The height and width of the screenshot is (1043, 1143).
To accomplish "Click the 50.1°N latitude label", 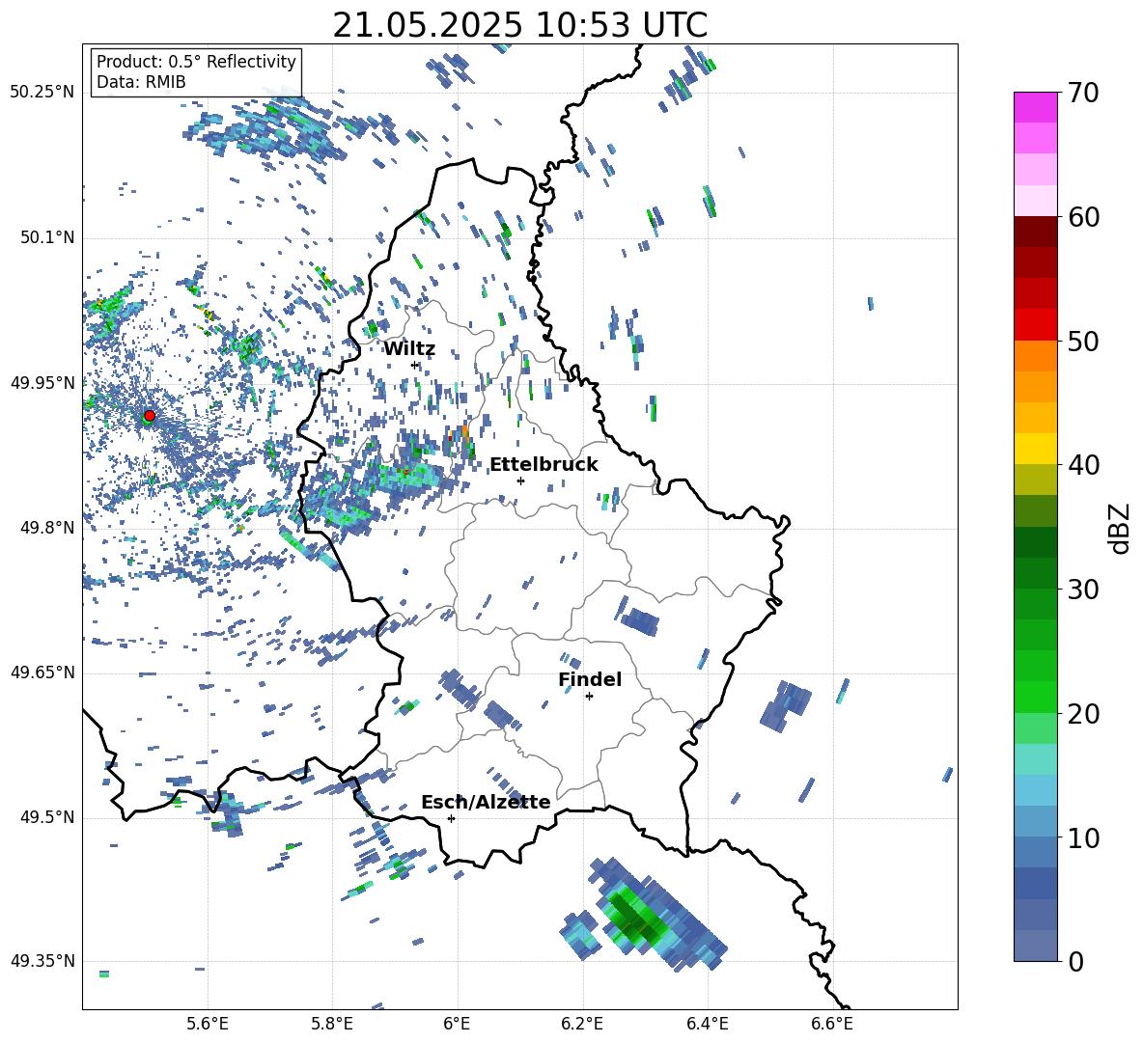I will tap(46, 238).
